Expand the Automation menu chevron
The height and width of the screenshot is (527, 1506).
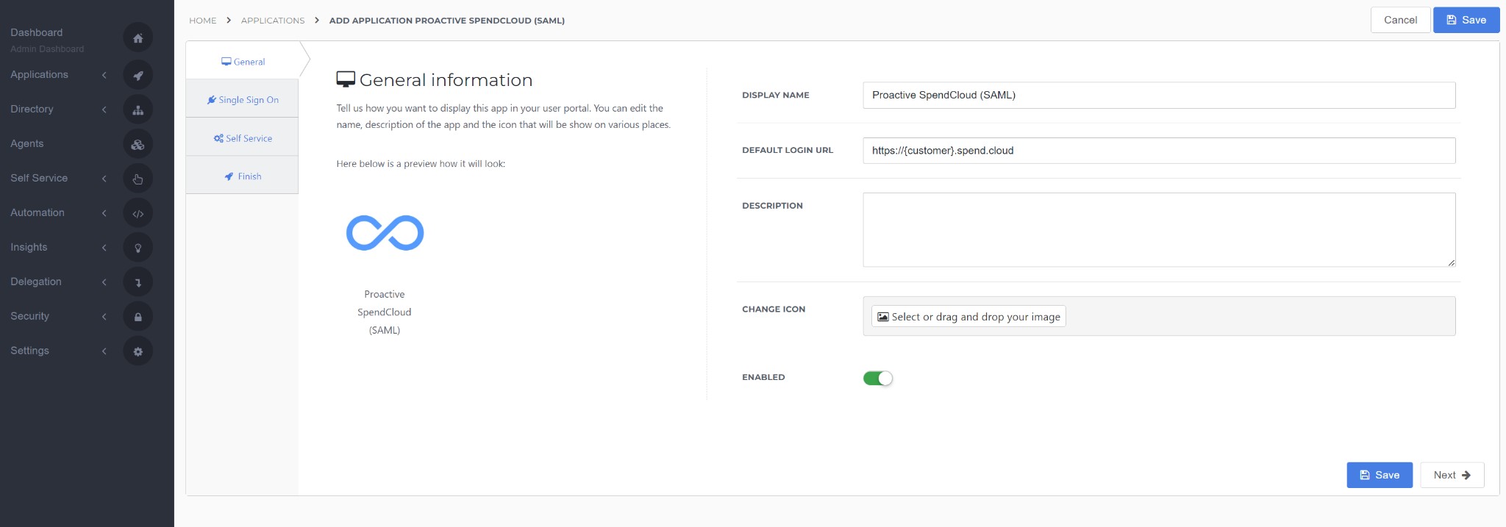pyautogui.click(x=104, y=213)
